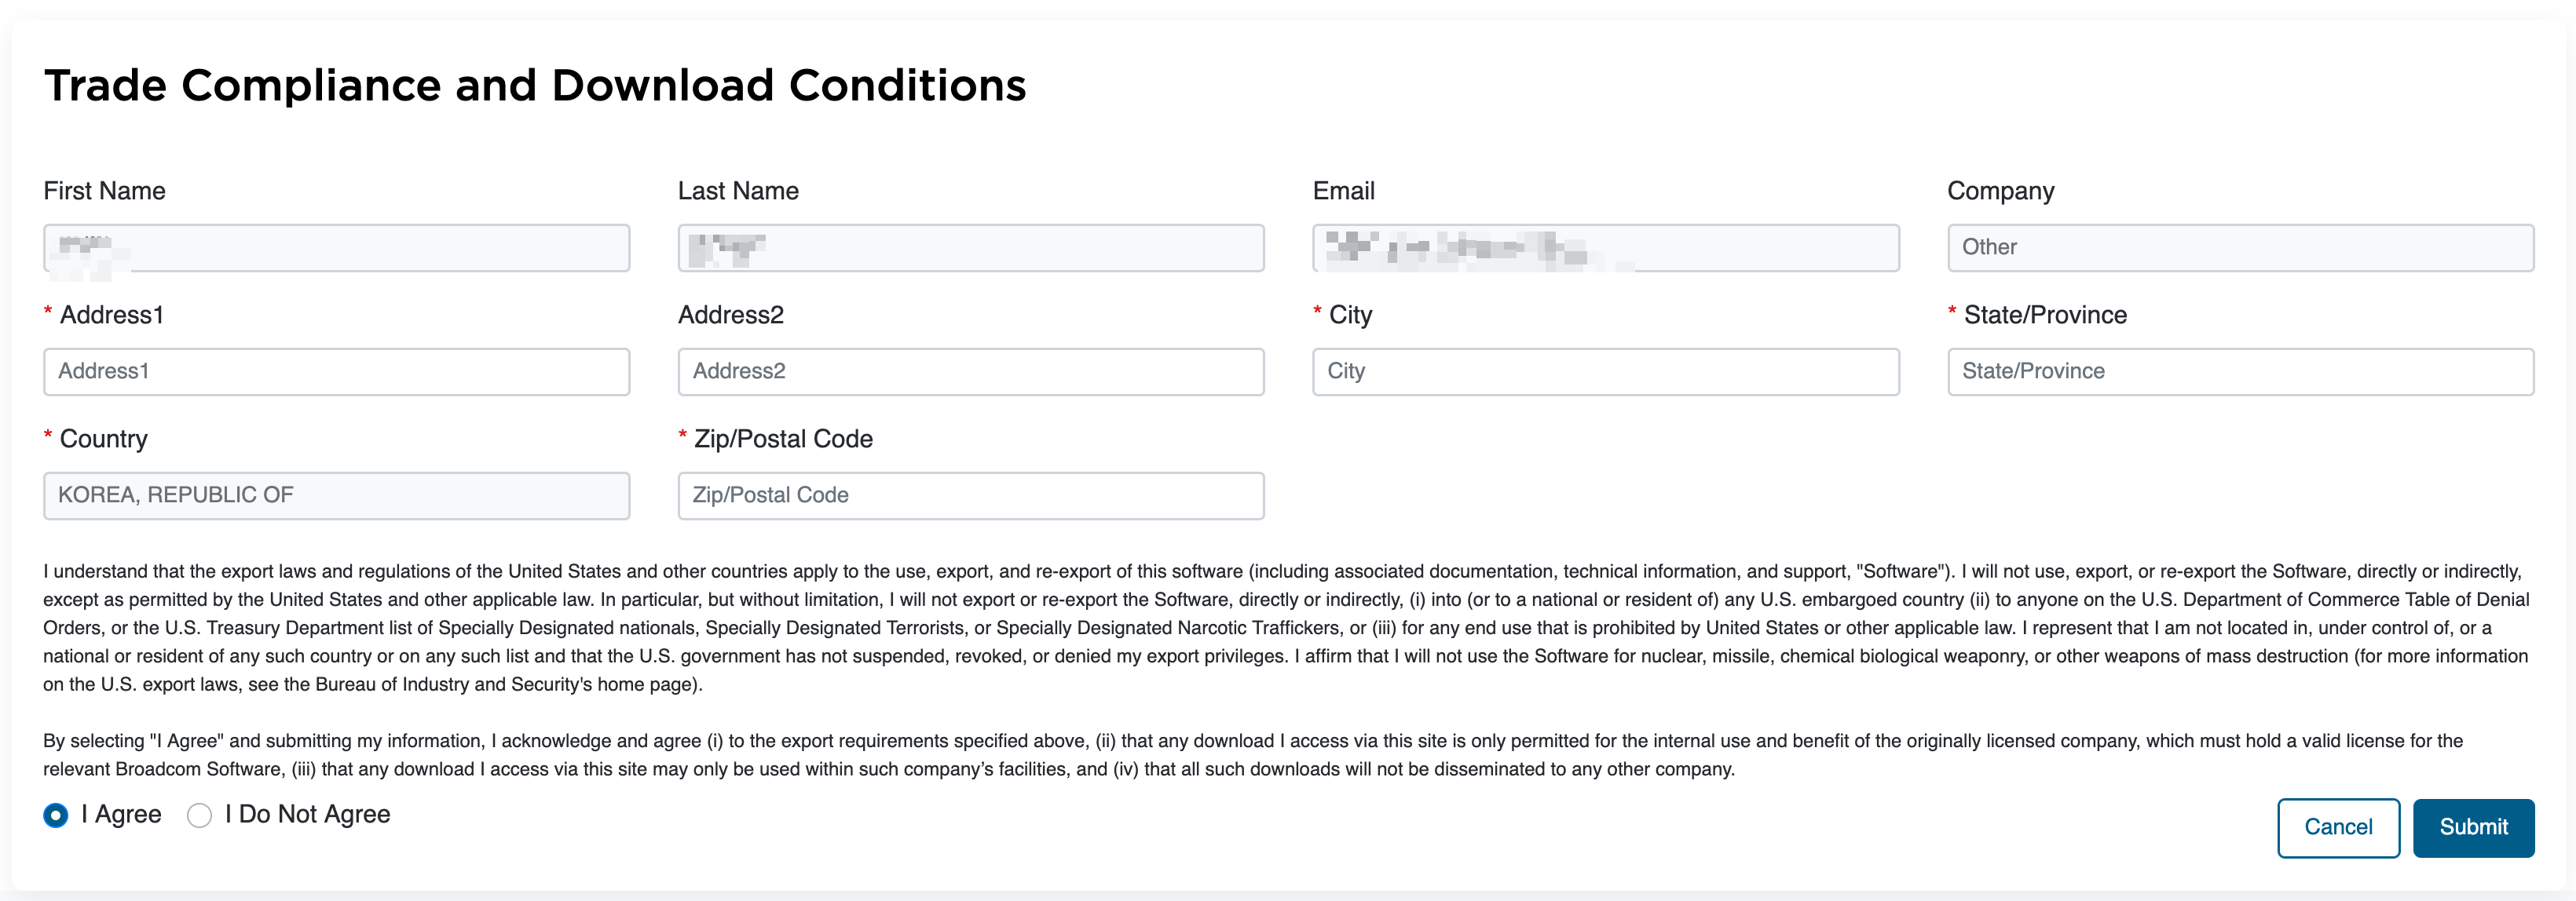
Task: Click into the Address2 text input box
Action: pyautogui.click(x=971, y=371)
